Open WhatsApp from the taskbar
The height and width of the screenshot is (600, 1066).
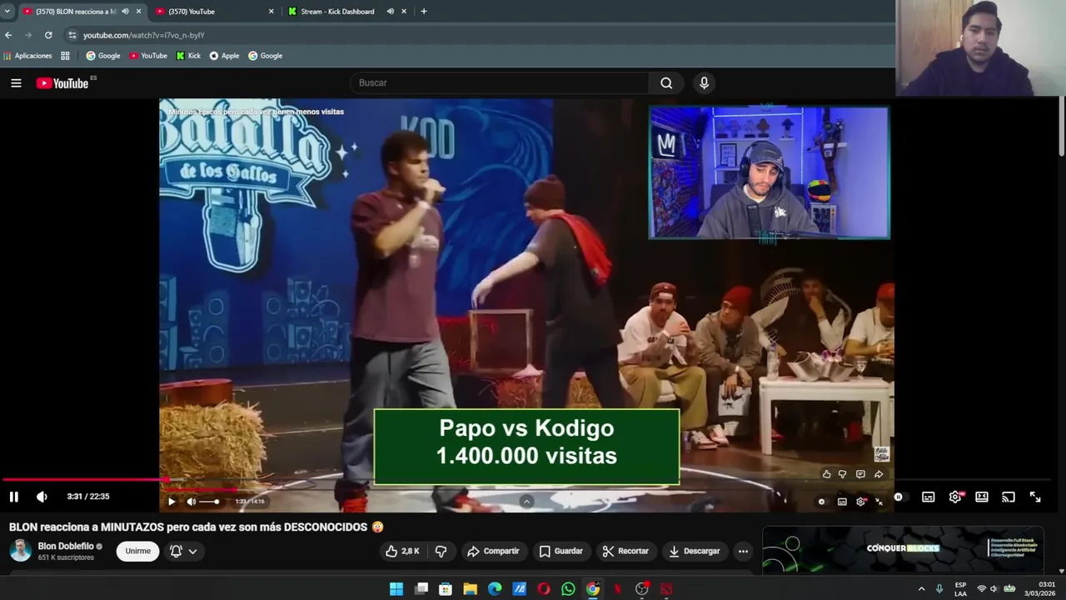point(568,589)
